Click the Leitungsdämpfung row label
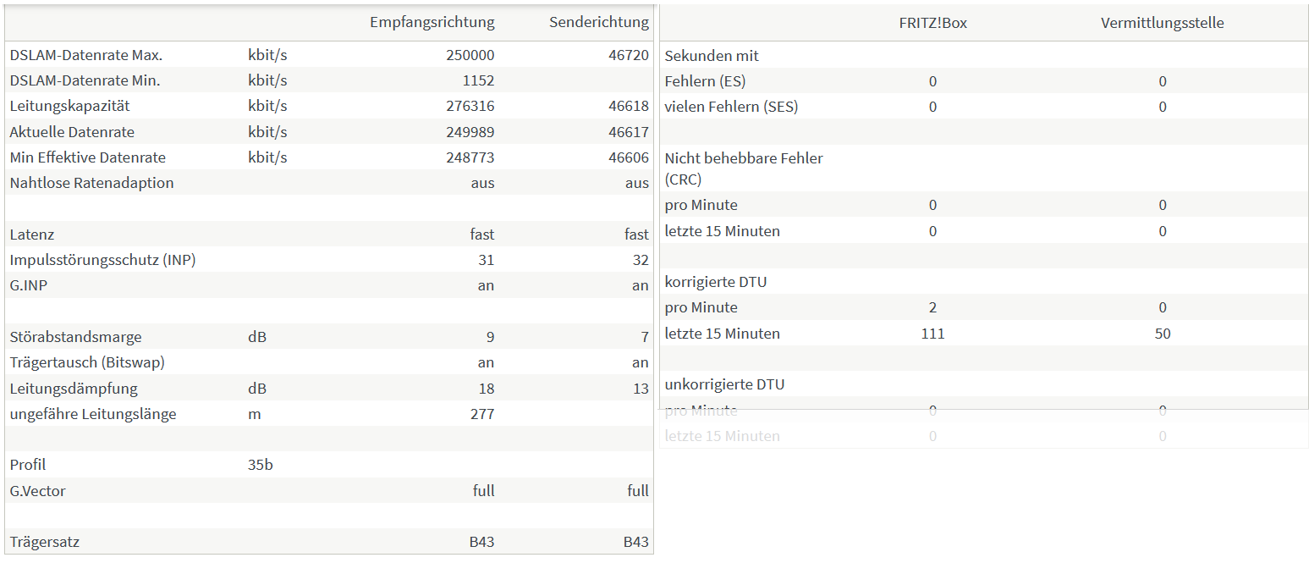The image size is (1309, 563). pyautogui.click(x=74, y=389)
